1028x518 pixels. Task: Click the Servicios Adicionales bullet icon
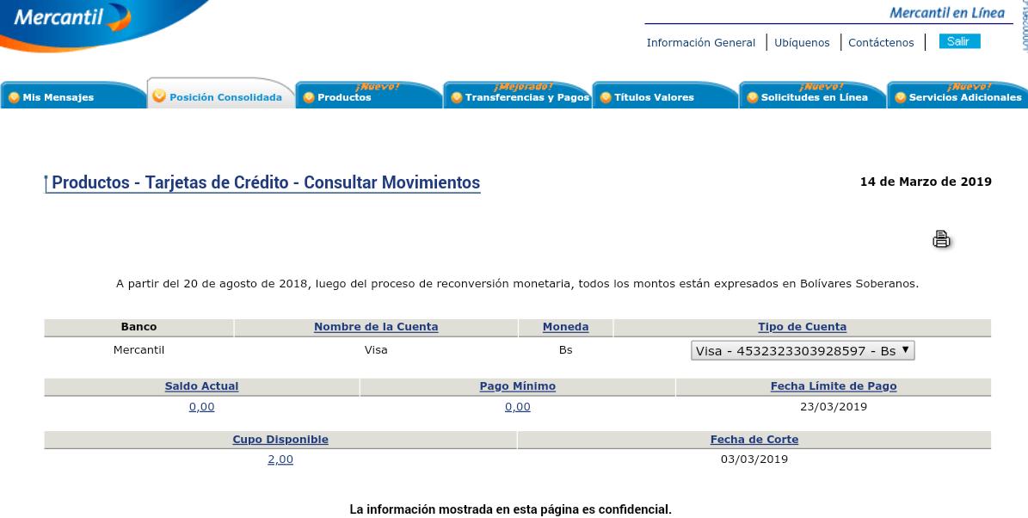pos(901,98)
